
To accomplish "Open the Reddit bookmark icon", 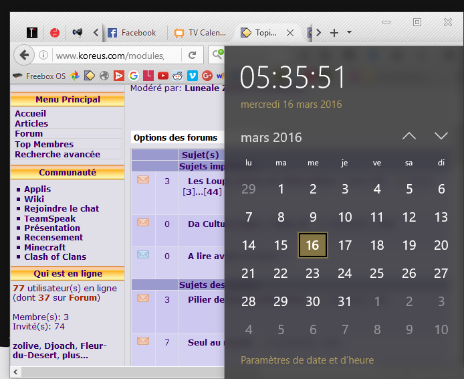I will tap(177, 76).
